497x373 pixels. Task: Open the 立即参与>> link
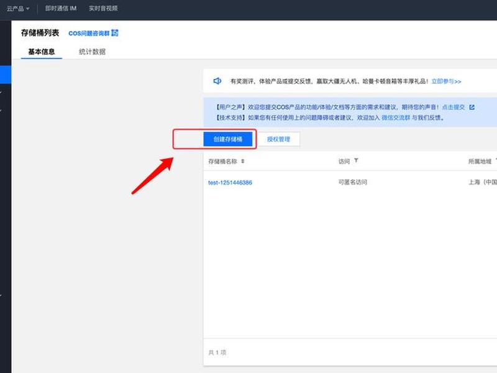click(x=446, y=81)
